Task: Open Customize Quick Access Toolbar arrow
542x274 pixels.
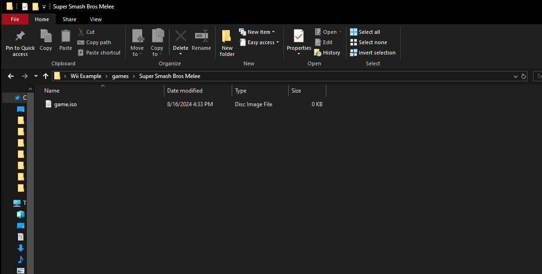Action: 44,7
